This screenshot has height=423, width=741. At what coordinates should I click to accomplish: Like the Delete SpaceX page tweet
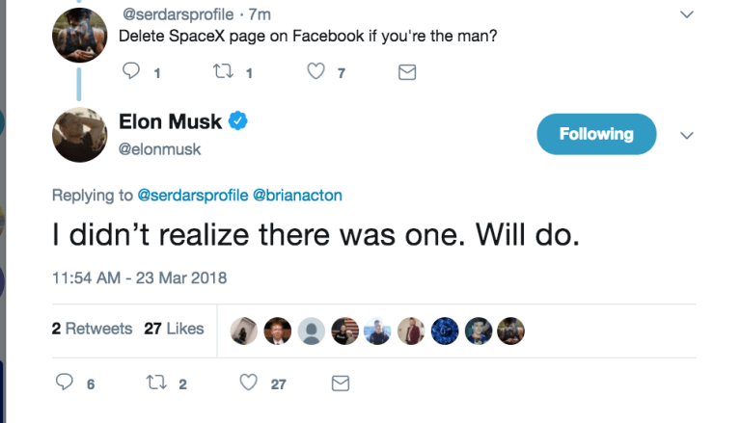click(x=316, y=72)
